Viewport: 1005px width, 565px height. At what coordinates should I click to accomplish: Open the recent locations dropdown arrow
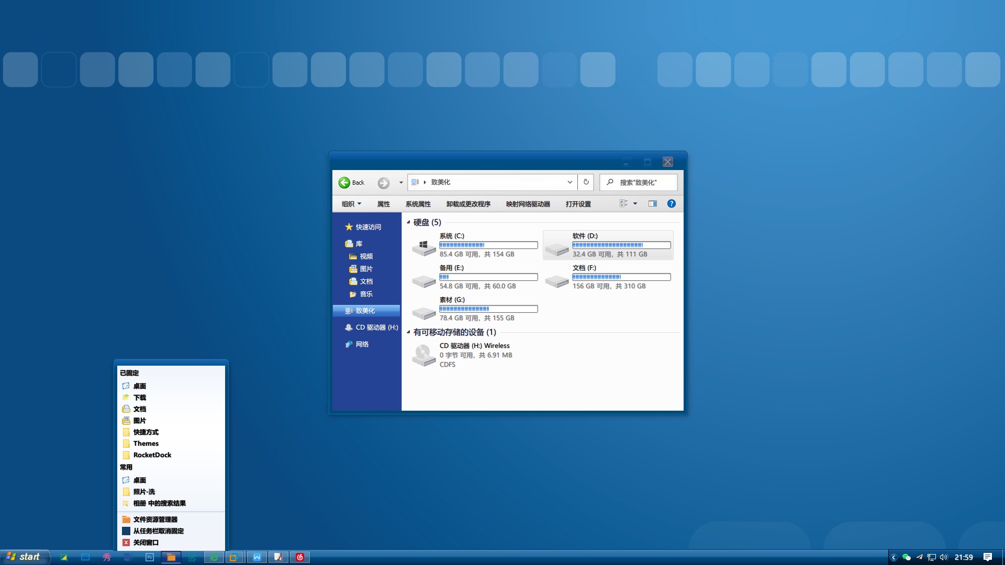click(x=401, y=183)
